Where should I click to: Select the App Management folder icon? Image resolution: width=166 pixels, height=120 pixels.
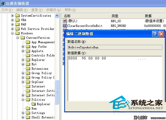pyautogui.click(x=28, y=42)
